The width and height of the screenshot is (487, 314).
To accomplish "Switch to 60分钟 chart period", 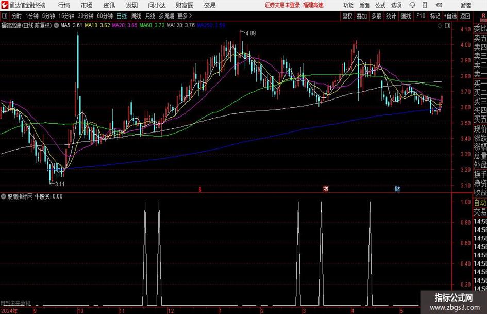I will (105, 16).
